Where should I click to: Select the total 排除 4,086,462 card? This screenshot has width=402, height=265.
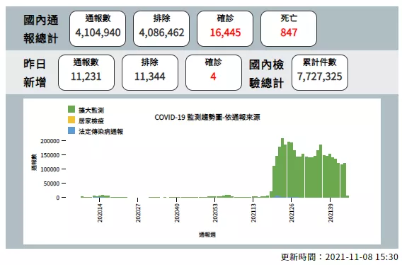(x=161, y=28)
